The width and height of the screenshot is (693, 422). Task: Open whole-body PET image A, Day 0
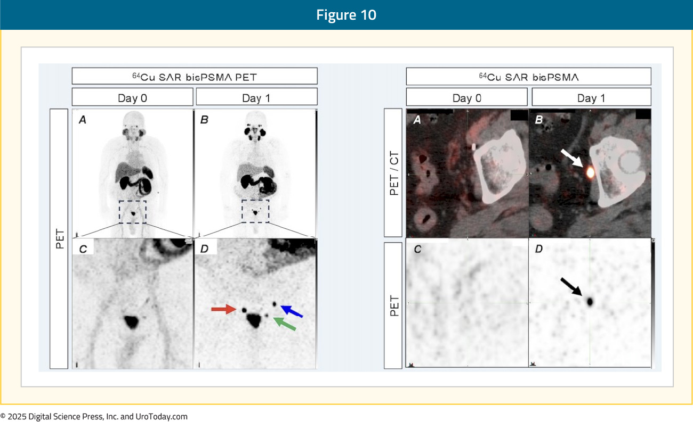(132, 173)
